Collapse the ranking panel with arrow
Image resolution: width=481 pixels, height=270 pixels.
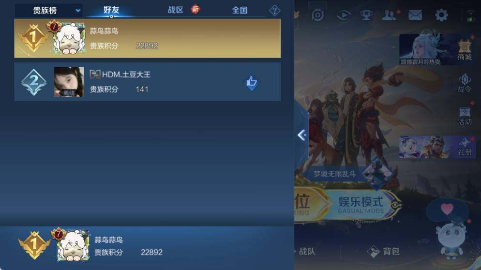(x=301, y=135)
